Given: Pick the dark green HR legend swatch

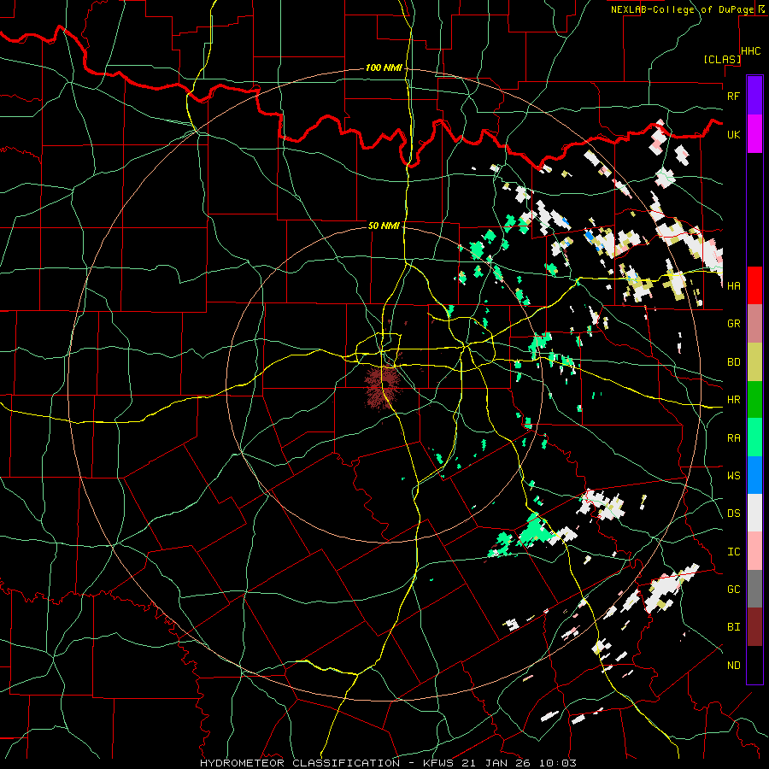Looking at the screenshot, I should [x=754, y=400].
